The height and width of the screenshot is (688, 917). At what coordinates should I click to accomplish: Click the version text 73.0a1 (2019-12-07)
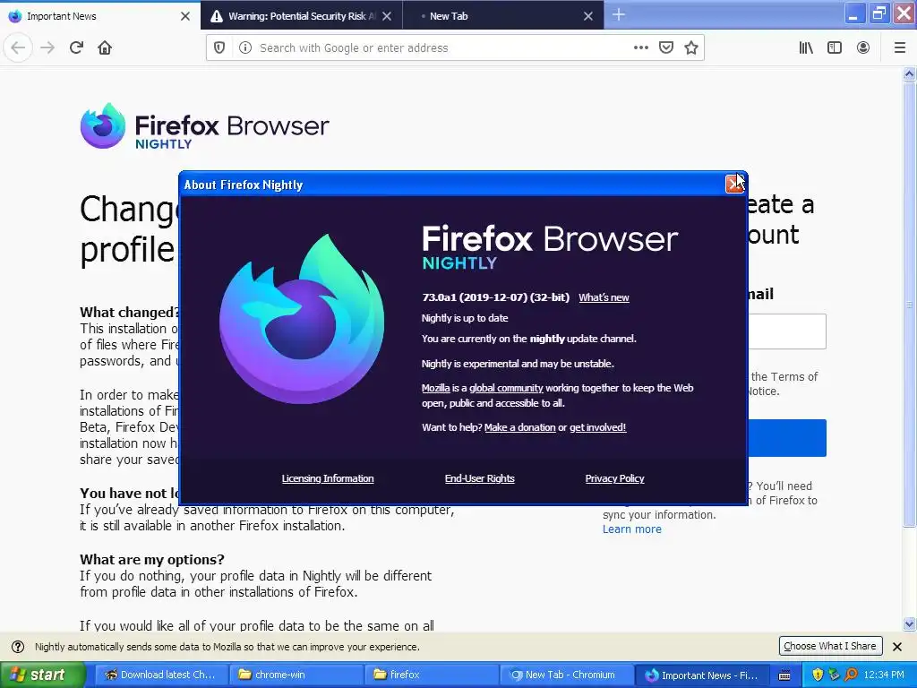pyautogui.click(x=495, y=297)
